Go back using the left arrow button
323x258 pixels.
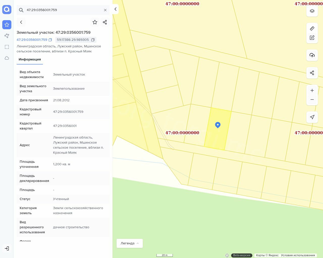pos(21,22)
